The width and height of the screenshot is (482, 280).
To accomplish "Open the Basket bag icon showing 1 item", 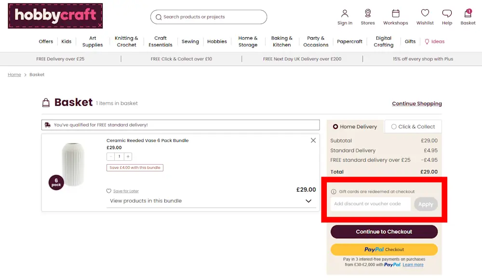I will pos(468,14).
